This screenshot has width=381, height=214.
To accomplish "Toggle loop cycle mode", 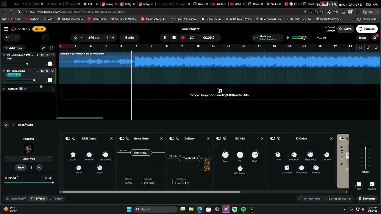I will click(192, 37).
